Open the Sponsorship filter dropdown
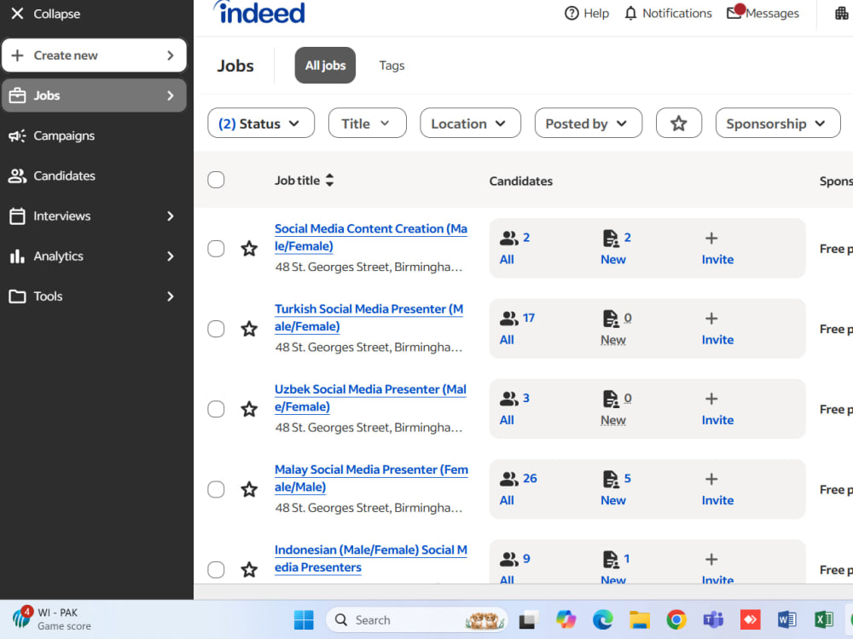Image resolution: width=853 pixels, height=639 pixels. (778, 124)
